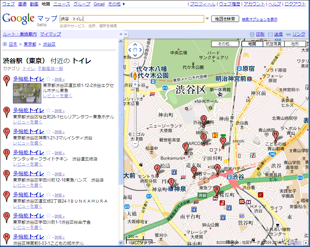Click the results list scrollbar down arrow
310x247 pixels.
click(x=121, y=242)
